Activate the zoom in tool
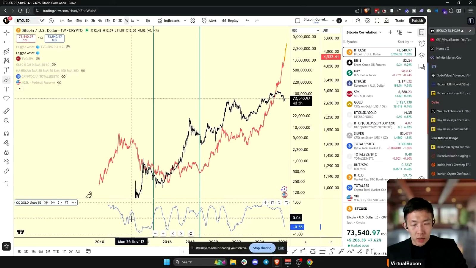Image resolution: width=476 pixels, height=268 pixels. pyautogui.click(x=7, y=121)
